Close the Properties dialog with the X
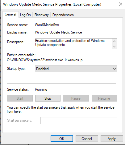Screen dimensions: 125x145 coord(121,4)
